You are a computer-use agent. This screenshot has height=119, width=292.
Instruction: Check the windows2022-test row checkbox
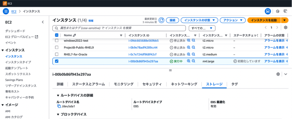pyautogui.click(x=57, y=41)
